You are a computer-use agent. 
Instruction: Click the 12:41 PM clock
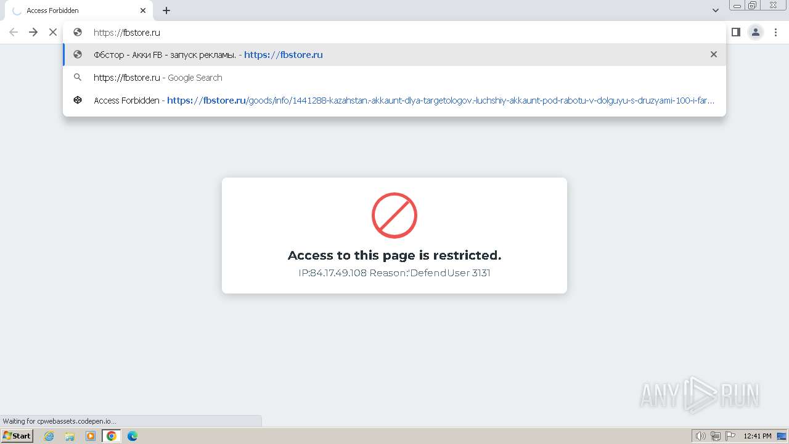(x=758, y=436)
